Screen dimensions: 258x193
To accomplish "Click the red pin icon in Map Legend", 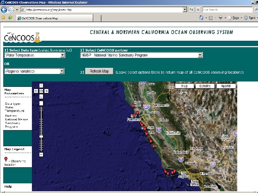I will tap(6, 159).
